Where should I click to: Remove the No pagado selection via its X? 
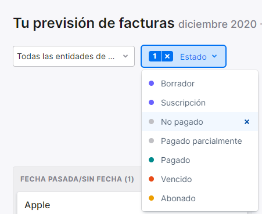point(247,122)
